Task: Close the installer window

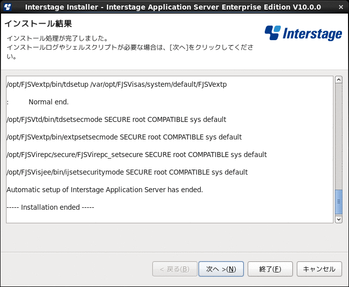Action: click(341, 7)
